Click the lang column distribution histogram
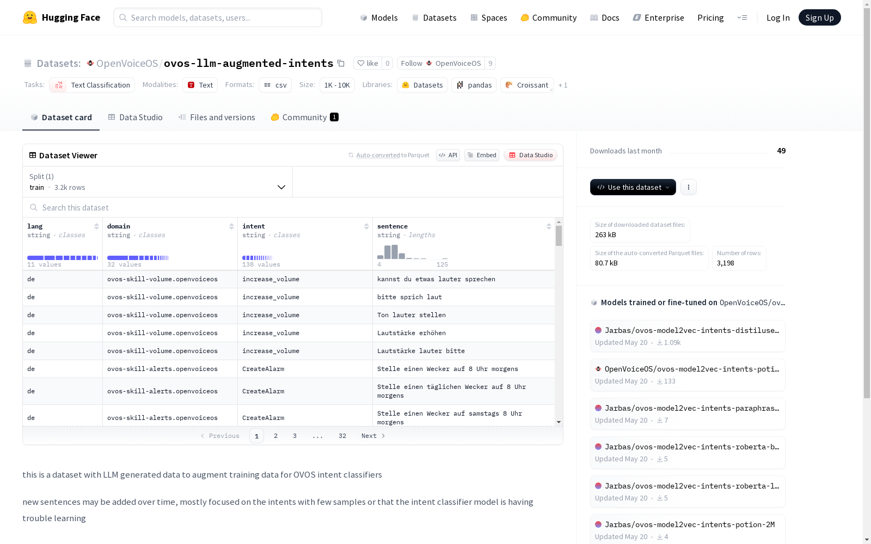871x544 pixels. (x=63, y=258)
